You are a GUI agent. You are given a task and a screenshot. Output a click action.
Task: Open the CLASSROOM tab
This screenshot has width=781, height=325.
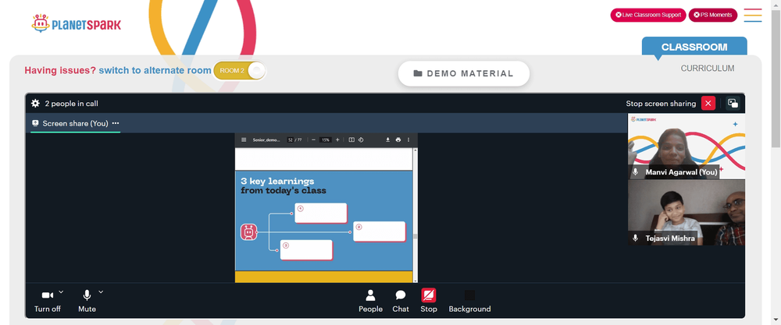tap(694, 48)
